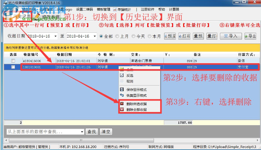Tick checkbox for receipt 1801010001

point(13,67)
